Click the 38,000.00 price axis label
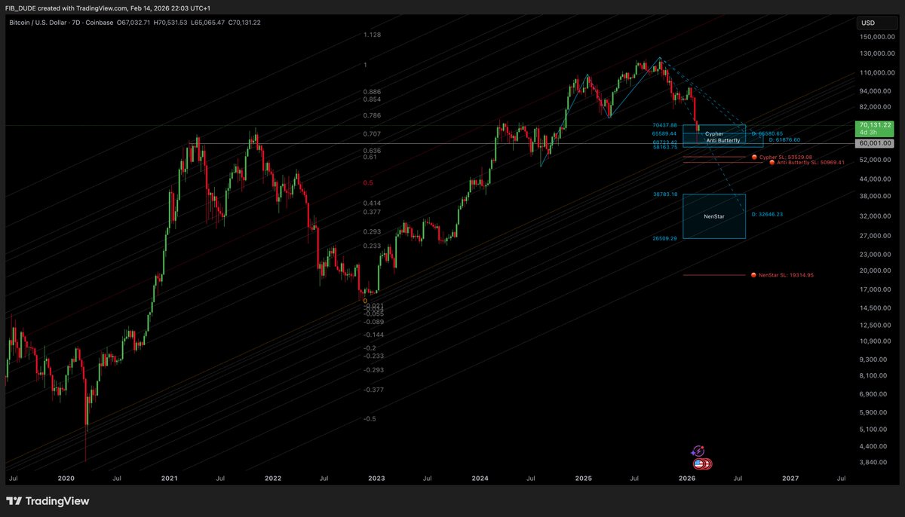 pyautogui.click(x=876, y=197)
